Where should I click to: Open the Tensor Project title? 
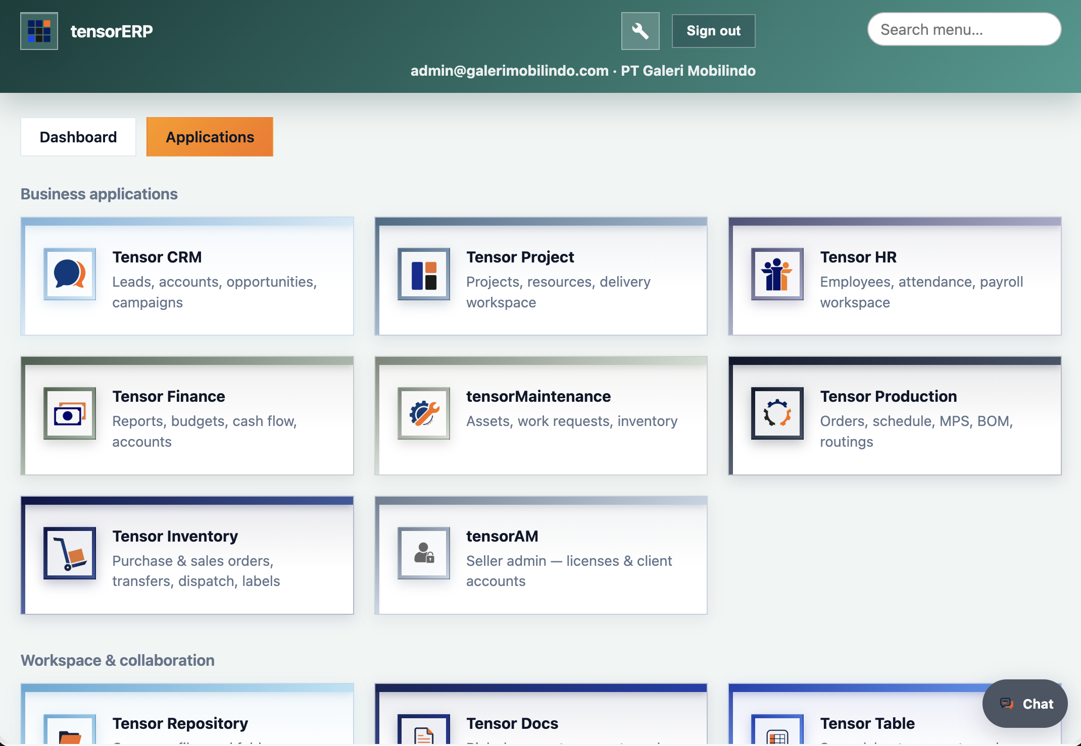pos(520,257)
